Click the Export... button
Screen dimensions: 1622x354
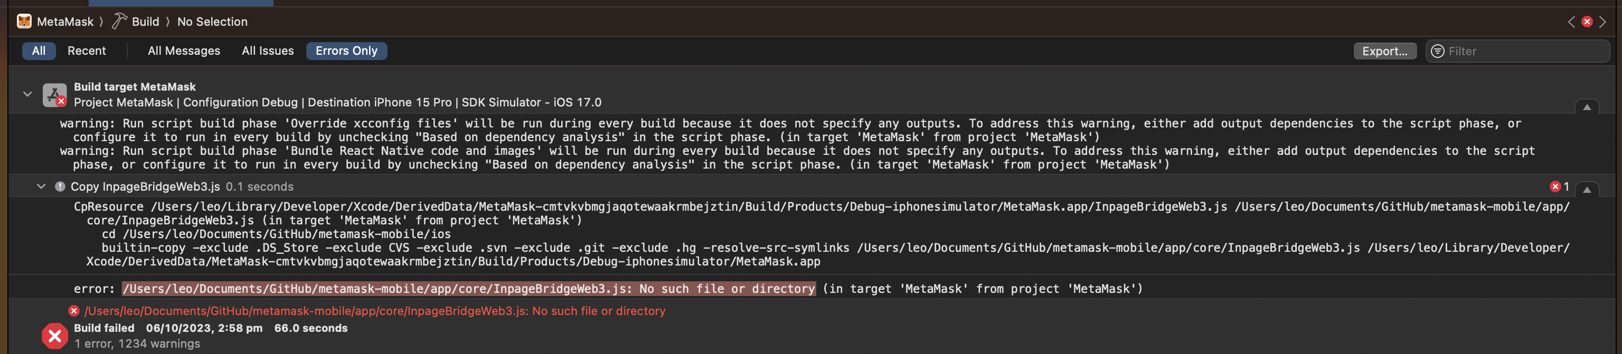point(1384,51)
